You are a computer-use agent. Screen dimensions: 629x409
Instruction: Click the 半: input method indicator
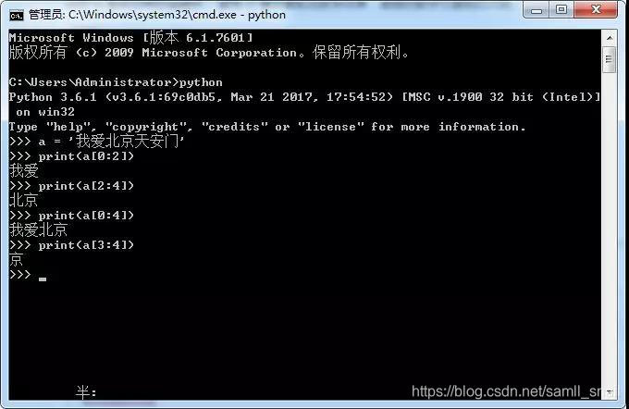(x=86, y=391)
